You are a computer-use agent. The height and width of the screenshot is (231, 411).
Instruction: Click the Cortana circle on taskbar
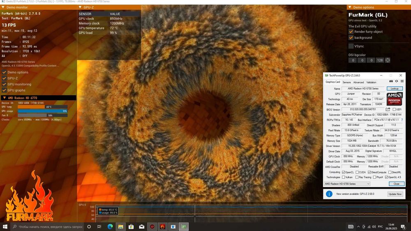pyautogui.click(x=89, y=226)
